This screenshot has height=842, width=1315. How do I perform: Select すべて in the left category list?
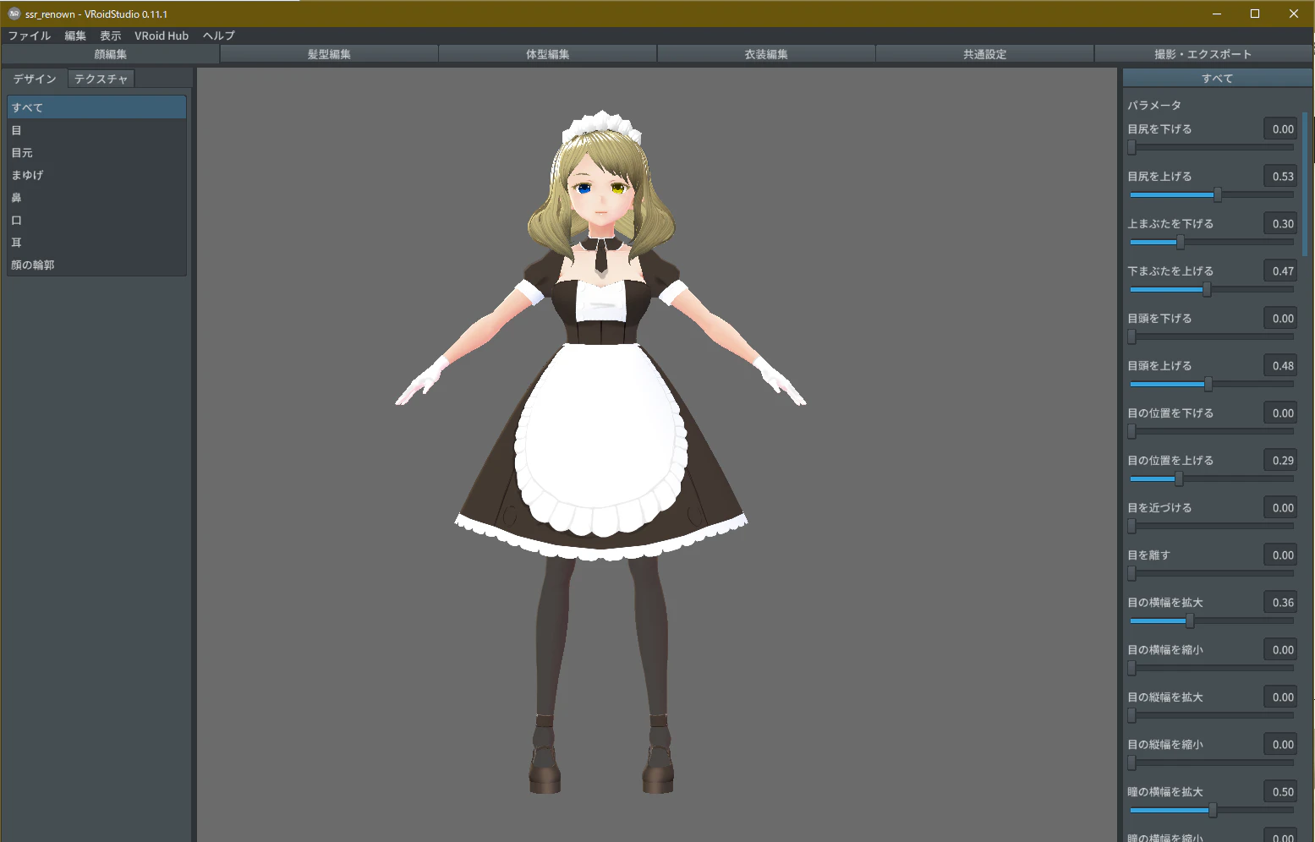(96, 107)
